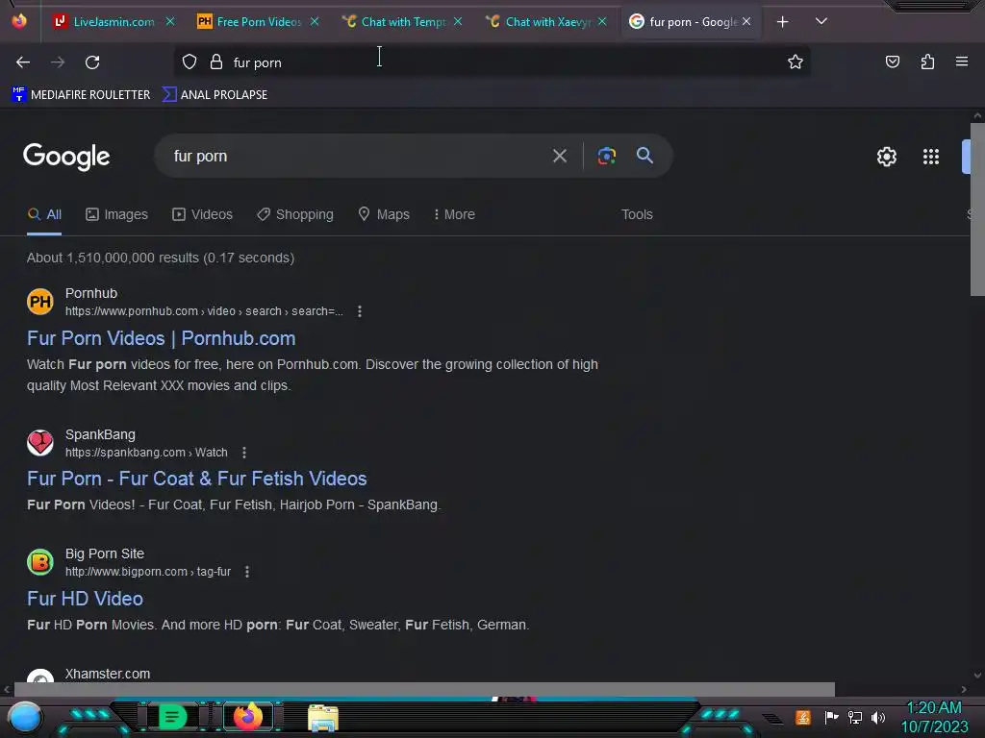Open the Start orb on the taskbar

point(25,718)
